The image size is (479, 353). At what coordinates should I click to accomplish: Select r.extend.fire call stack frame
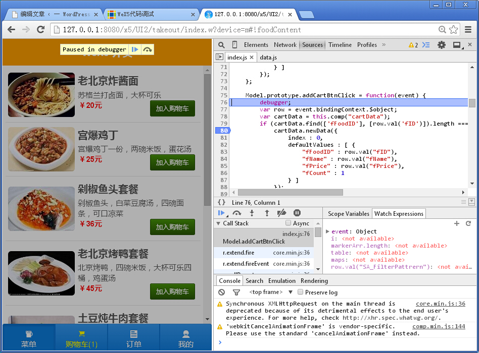tap(264, 253)
